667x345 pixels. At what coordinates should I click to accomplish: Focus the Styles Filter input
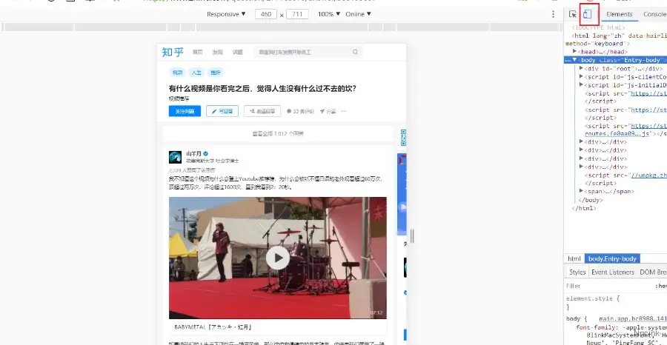pos(608,286)
